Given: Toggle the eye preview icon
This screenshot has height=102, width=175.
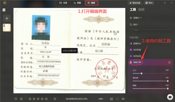Looking at the screenshot, I should click(123, 99).
